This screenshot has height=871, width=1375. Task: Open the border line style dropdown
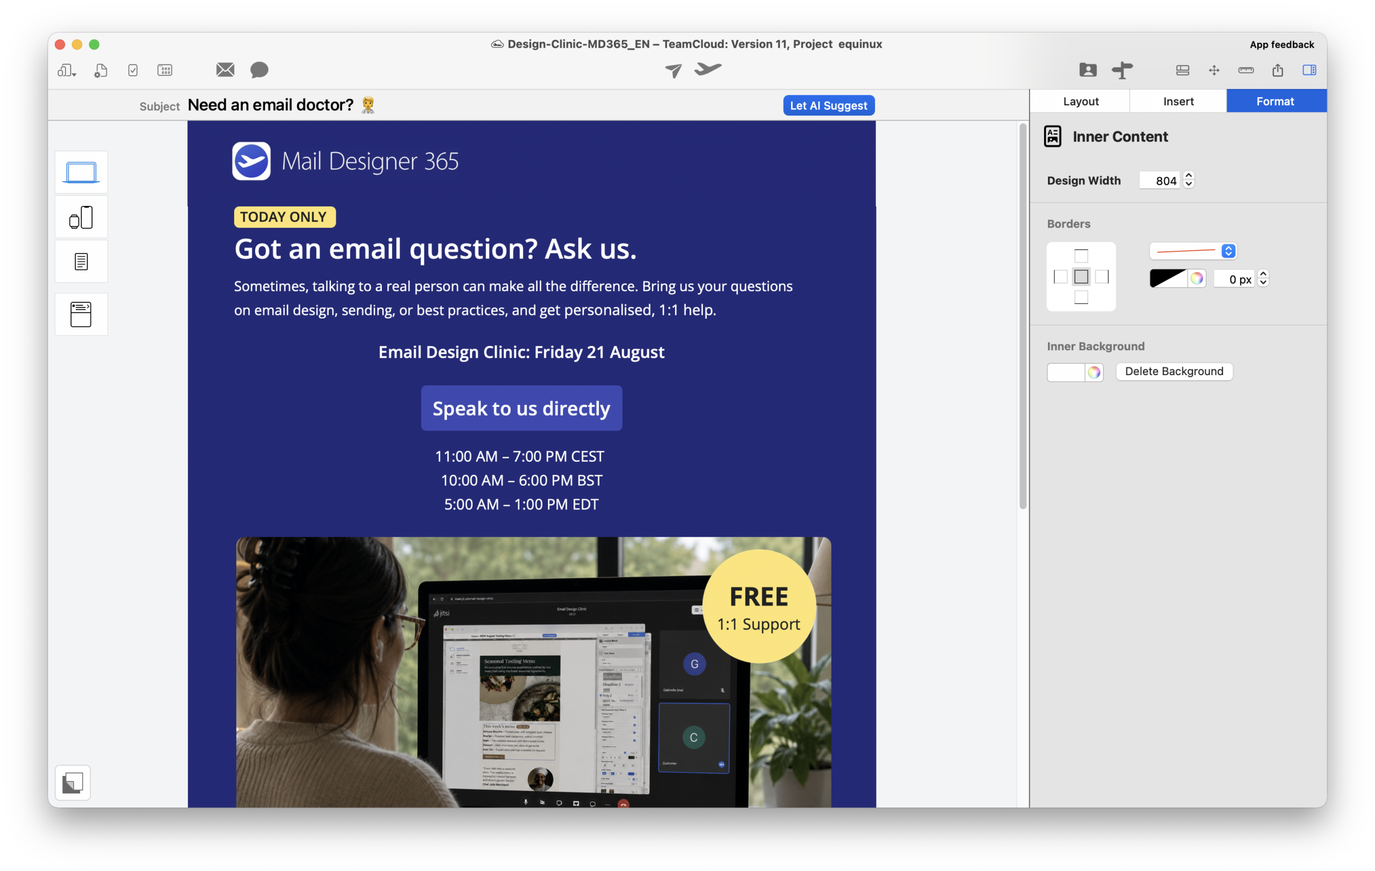pos(1193,251)
